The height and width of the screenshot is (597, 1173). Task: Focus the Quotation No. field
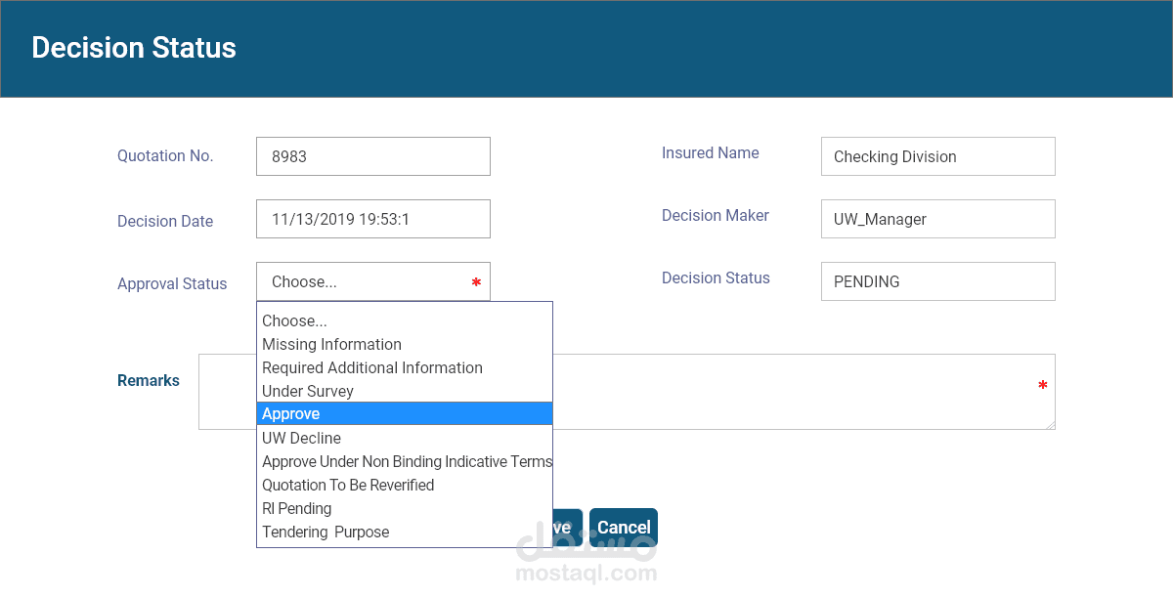tap(372, 156)
